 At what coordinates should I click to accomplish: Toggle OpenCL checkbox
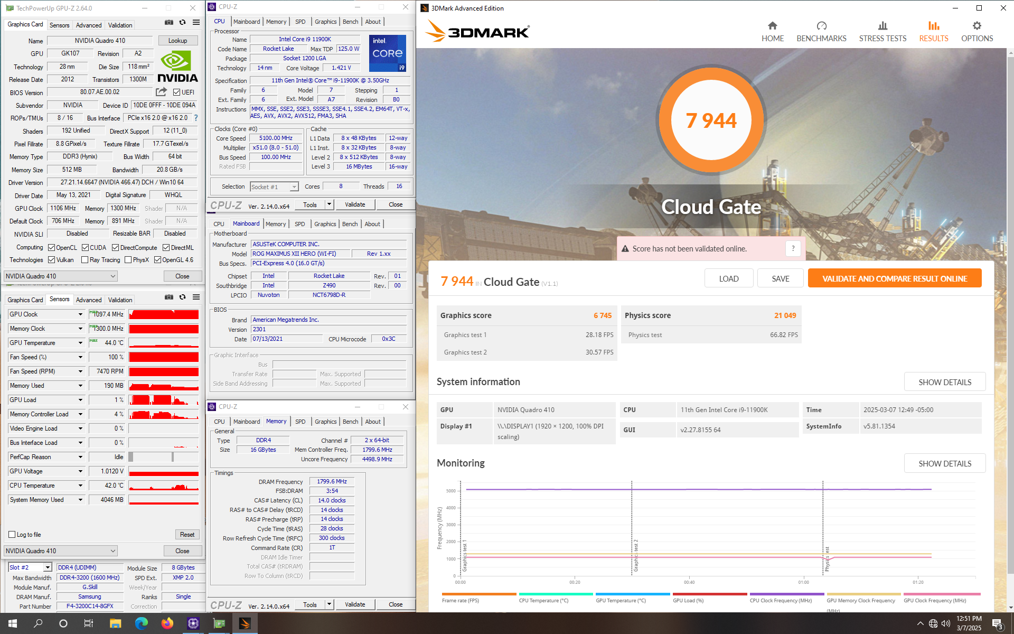[x=51, y=247]
